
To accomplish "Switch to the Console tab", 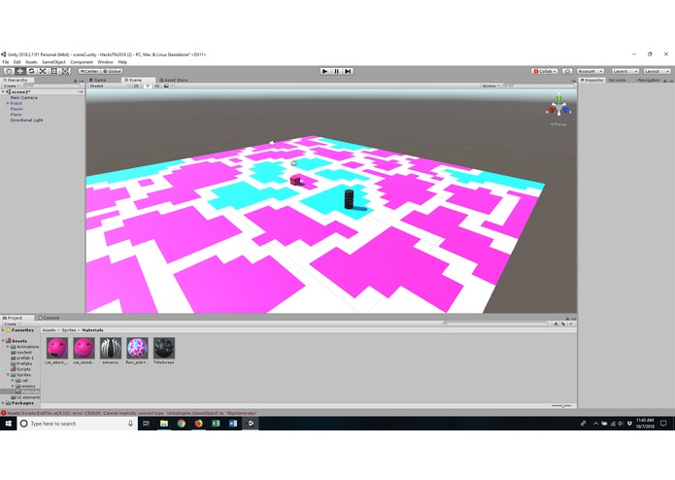I will pos(50,318).
